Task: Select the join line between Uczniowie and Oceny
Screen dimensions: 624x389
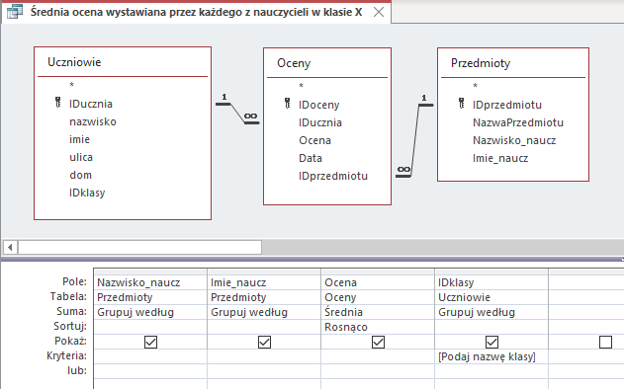Action: click(237, 114)
